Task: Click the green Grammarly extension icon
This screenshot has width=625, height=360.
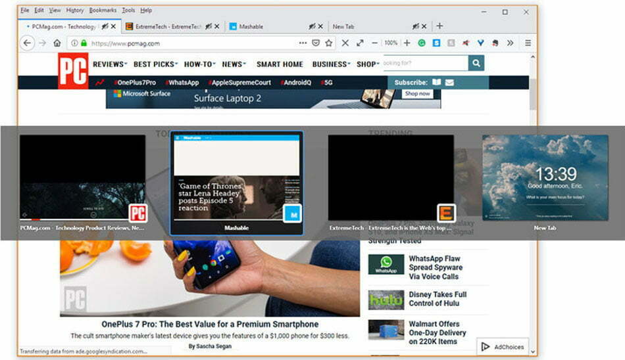Action: coord(421,43)
